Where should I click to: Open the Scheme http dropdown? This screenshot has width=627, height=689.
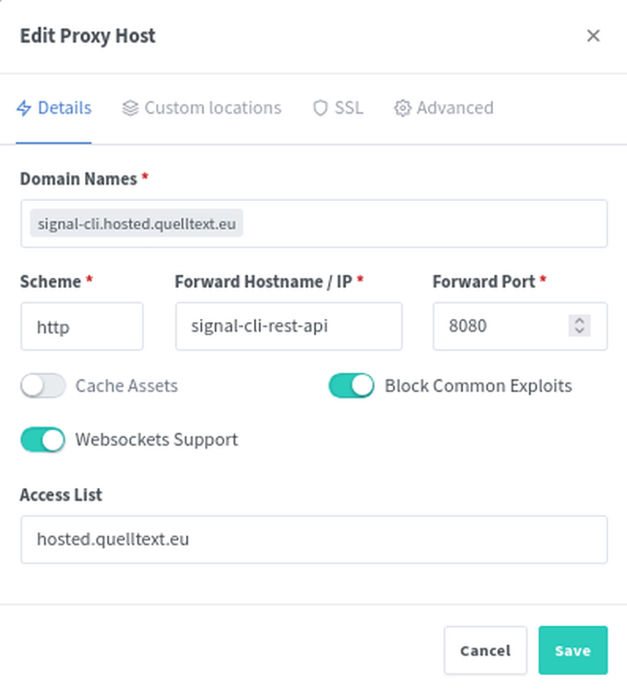pyautogui.click(x=82, y=326)
